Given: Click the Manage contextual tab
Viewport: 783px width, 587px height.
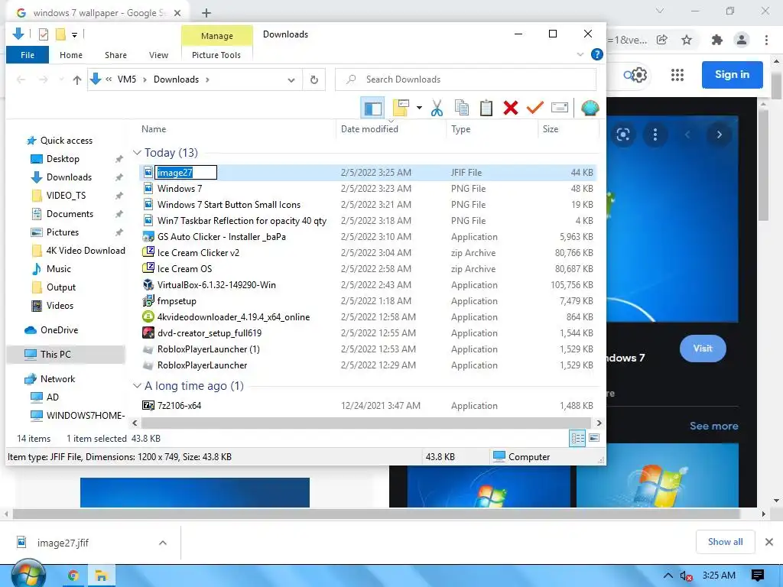Looking at the screenshot, I should click(x=216, y=36).
